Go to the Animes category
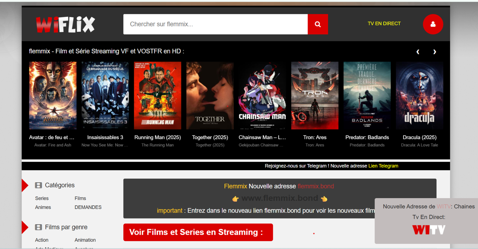The width and height of the screenshot is (478, 249). [x=43, y=207]
